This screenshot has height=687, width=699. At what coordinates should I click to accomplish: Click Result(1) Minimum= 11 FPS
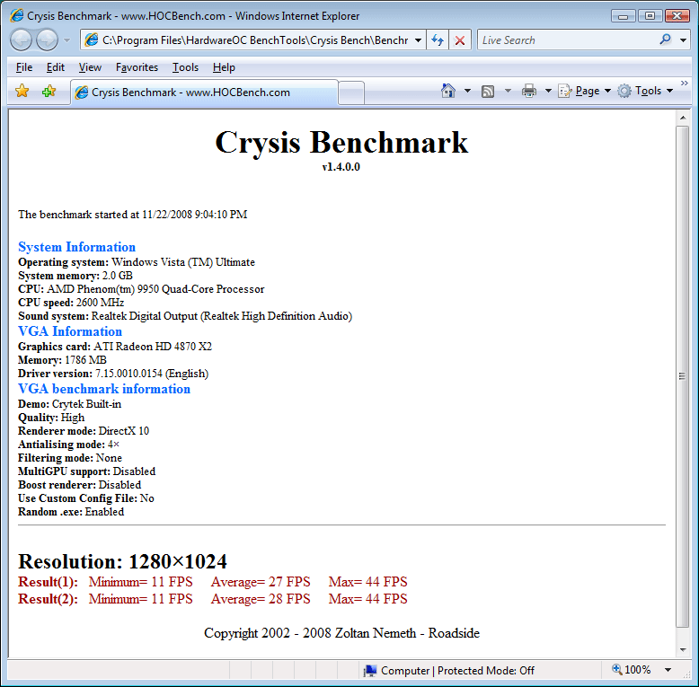[x=140, y=582]
